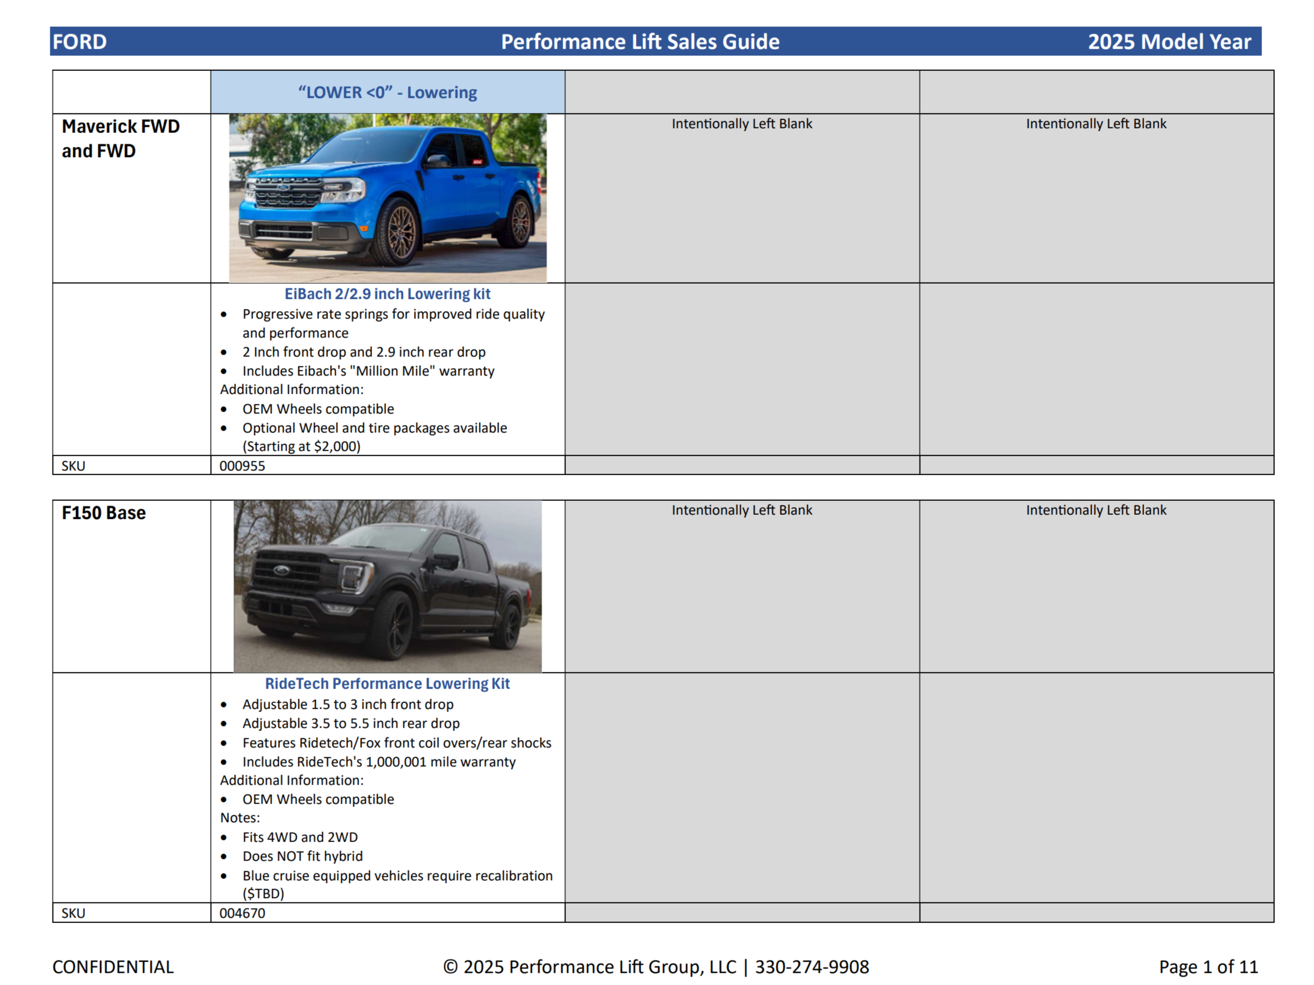The height and width of the screenshot is (985, 1314).
Task: Select Adjustable 1.5 to 3 inch front drop
Action: 347,704
